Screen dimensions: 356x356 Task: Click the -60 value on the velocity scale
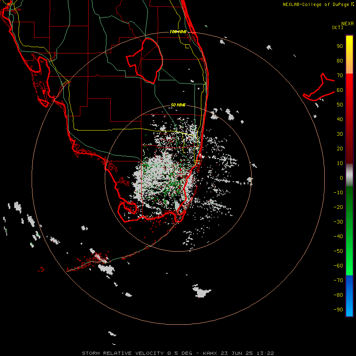(338, 266)
